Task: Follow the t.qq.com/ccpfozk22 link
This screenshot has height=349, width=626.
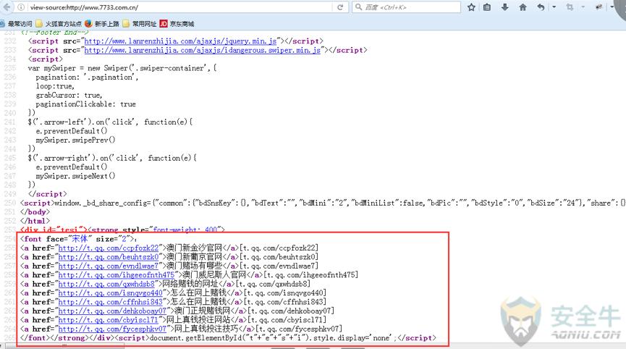Action: 109,248
